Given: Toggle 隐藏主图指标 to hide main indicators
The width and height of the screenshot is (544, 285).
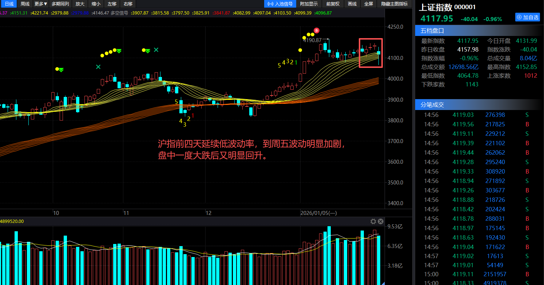Looking at the screenshot, I should point(394,4).
